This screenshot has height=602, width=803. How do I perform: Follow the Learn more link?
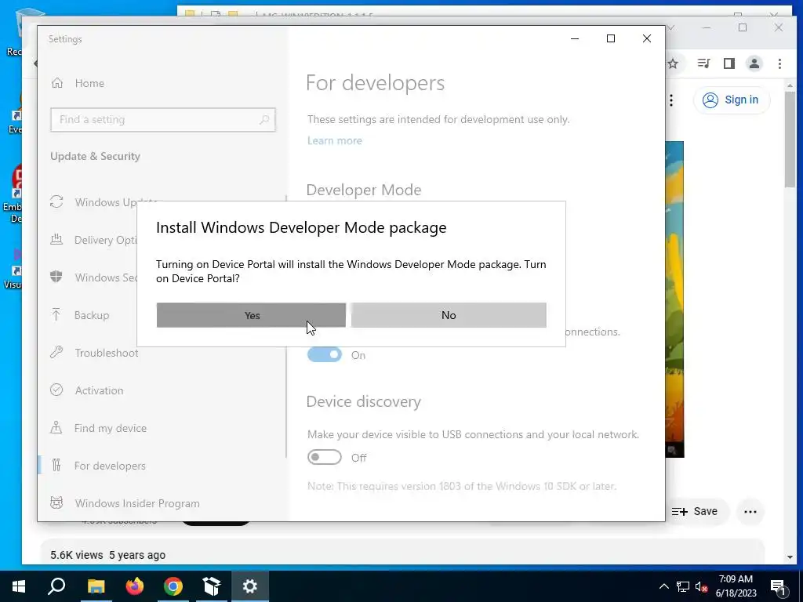334,141
